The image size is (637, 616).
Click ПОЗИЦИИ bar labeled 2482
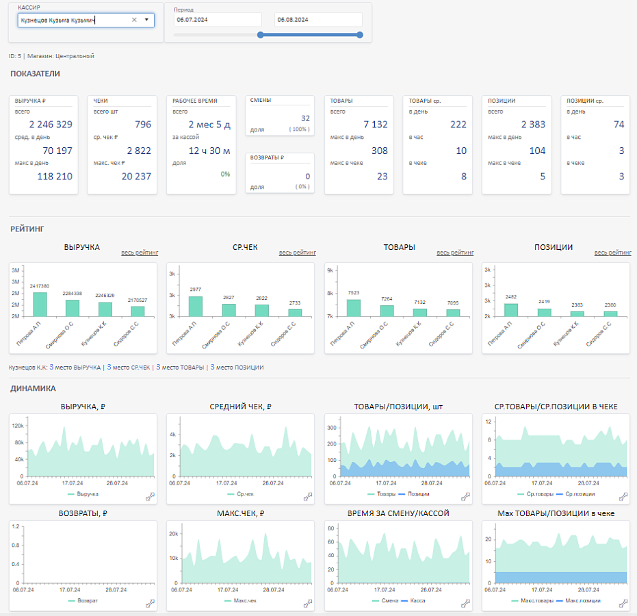(x=511, y=310)
